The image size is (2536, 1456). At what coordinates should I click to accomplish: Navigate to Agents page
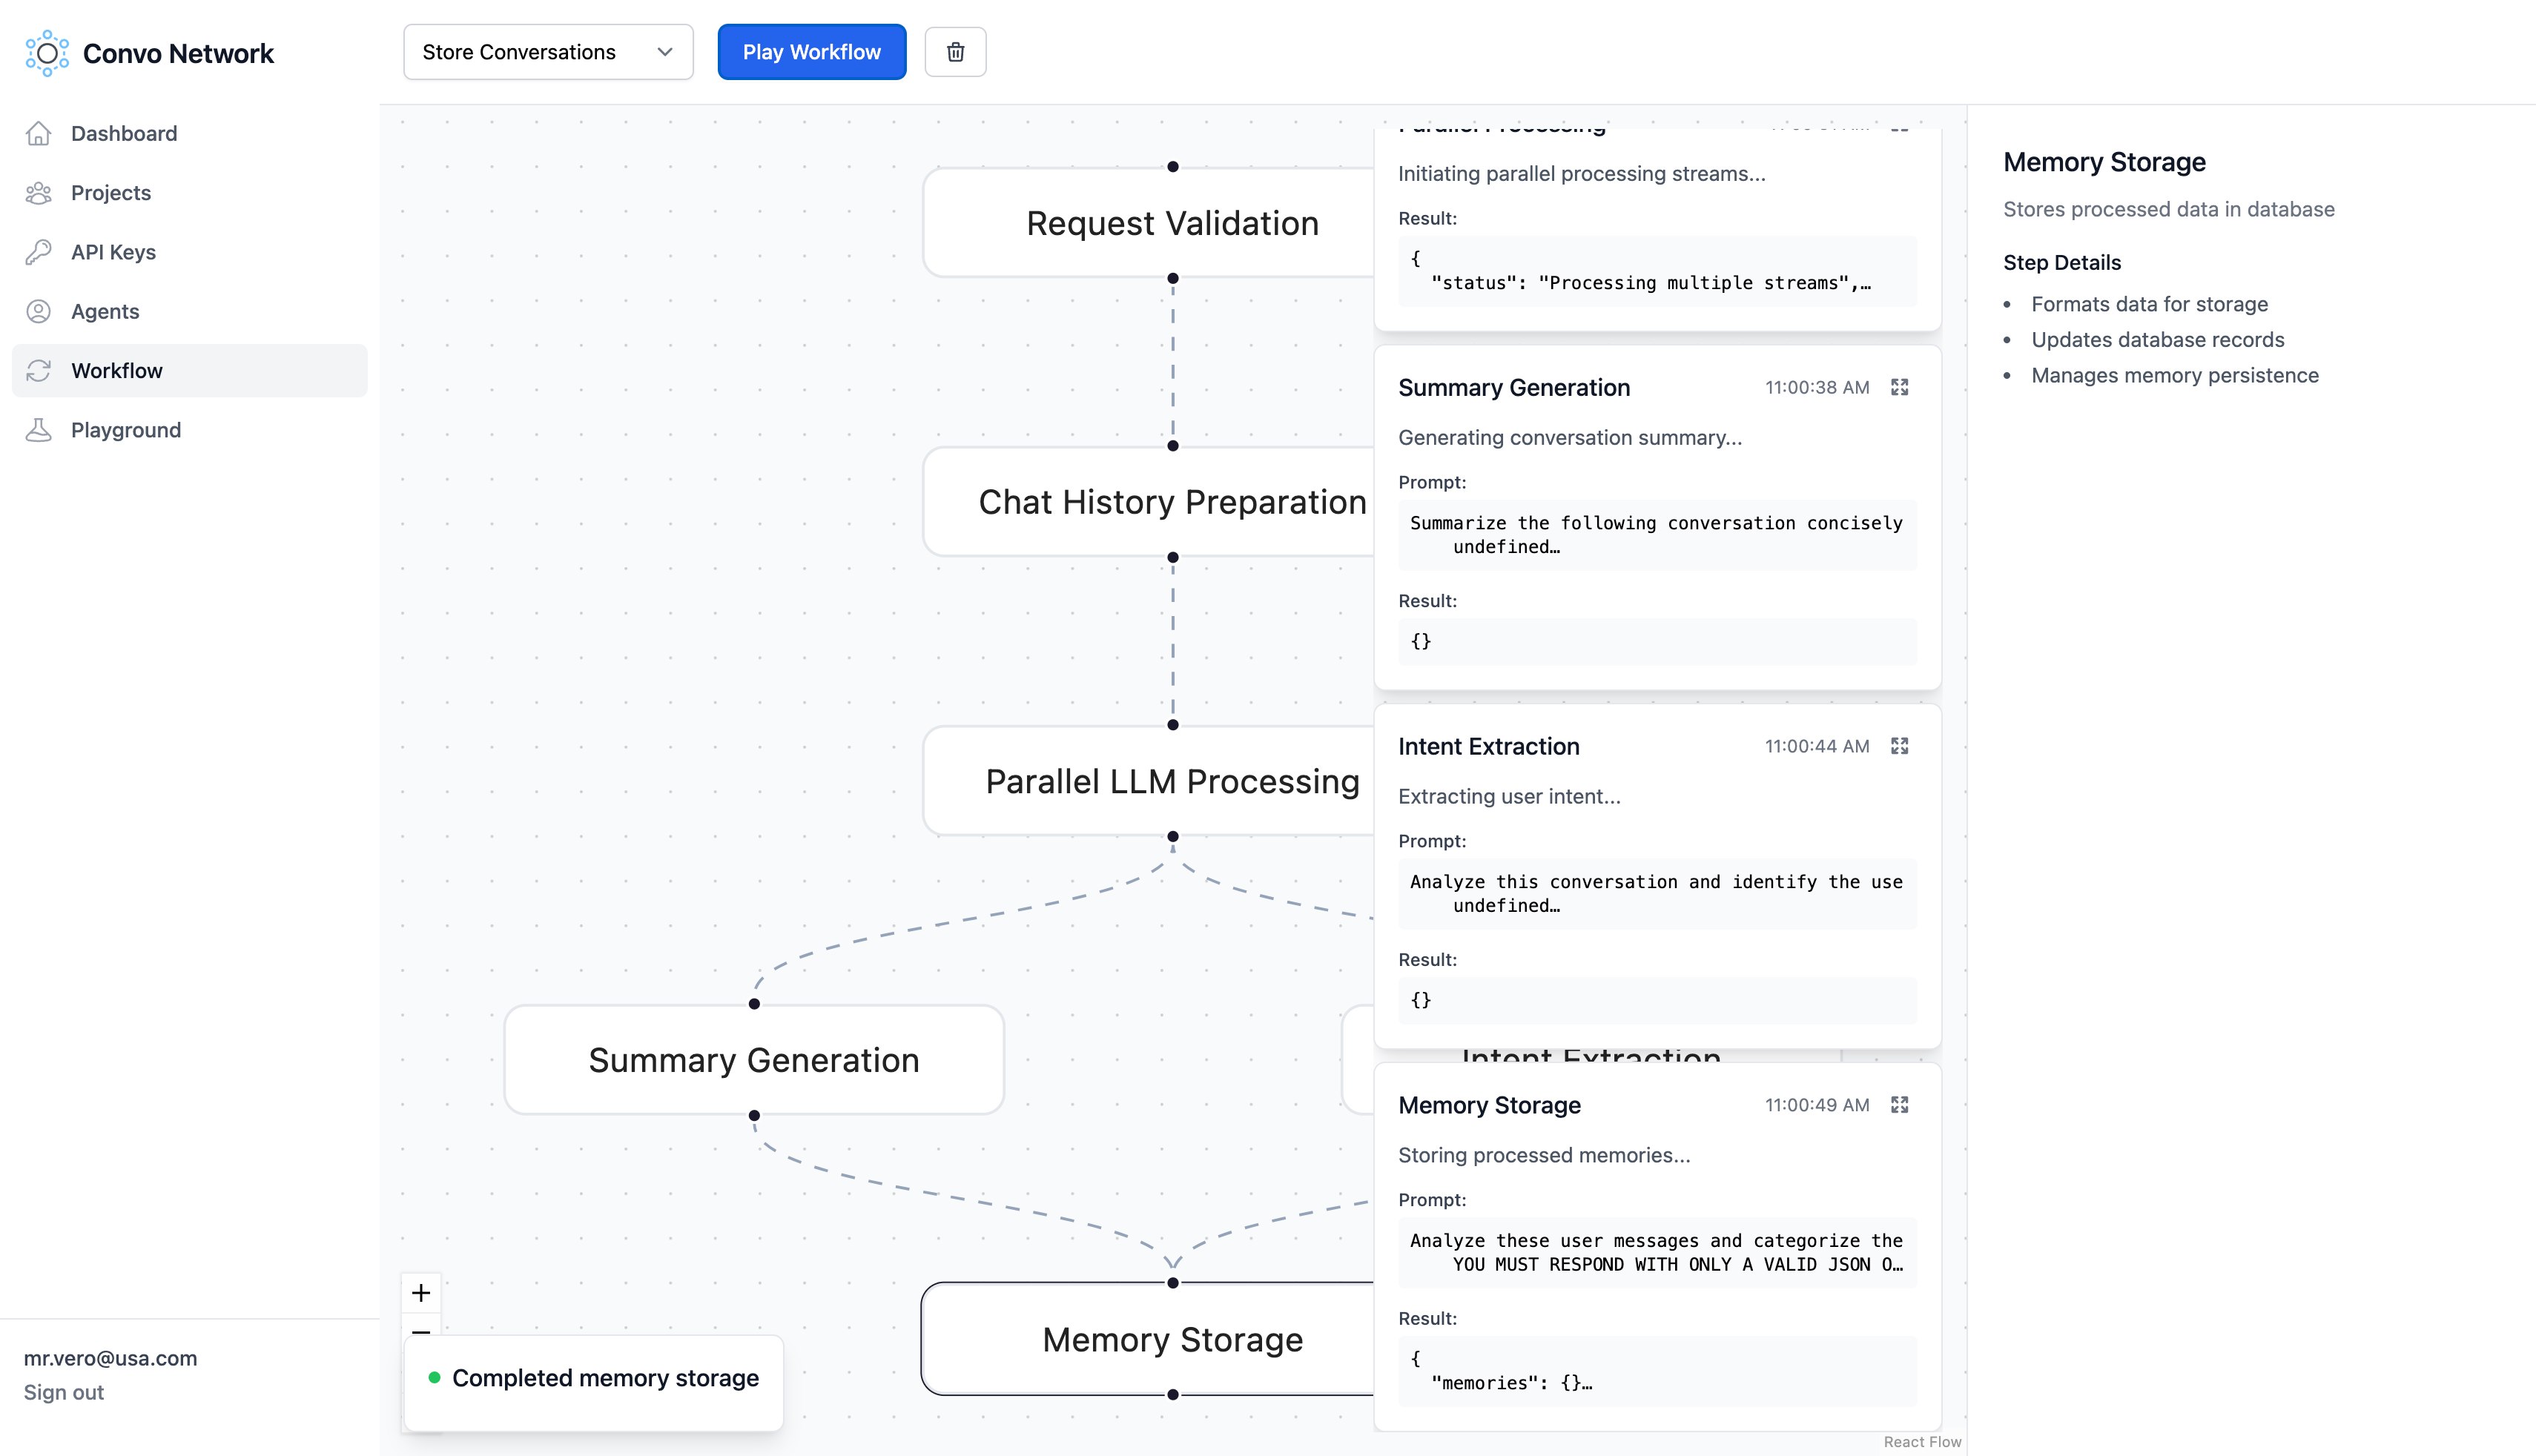click(x=190, y=311)
